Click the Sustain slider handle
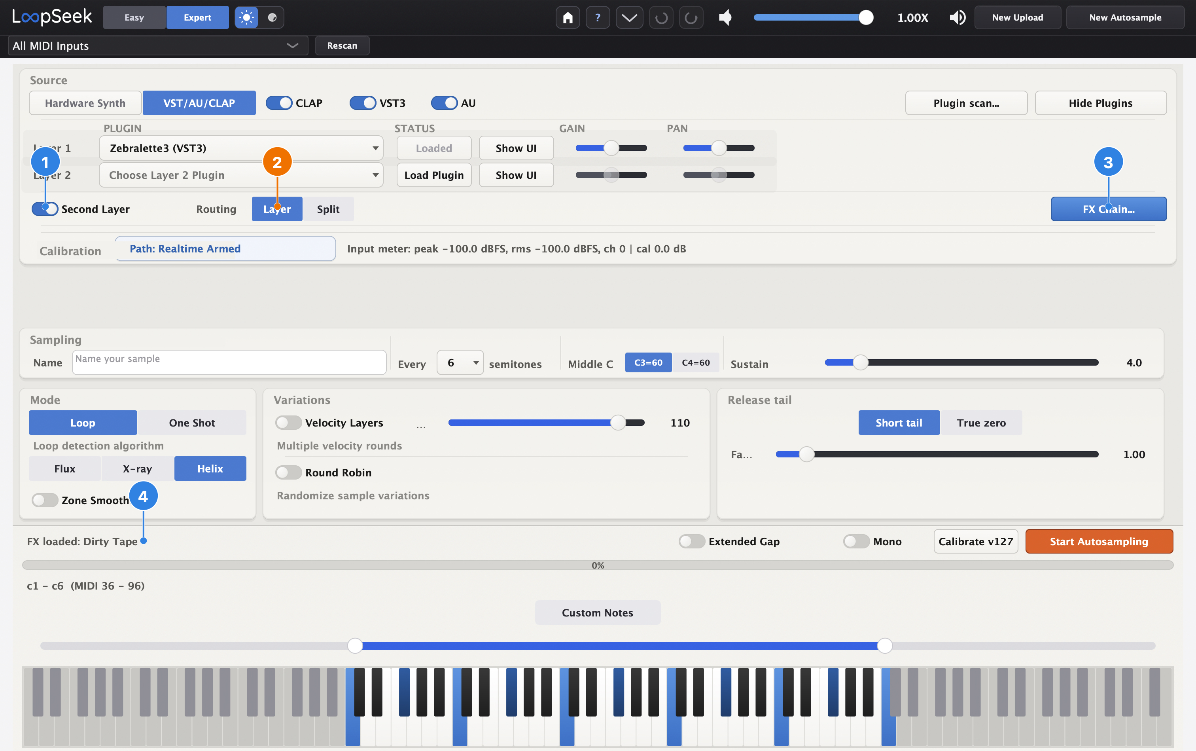 (860, 362)
